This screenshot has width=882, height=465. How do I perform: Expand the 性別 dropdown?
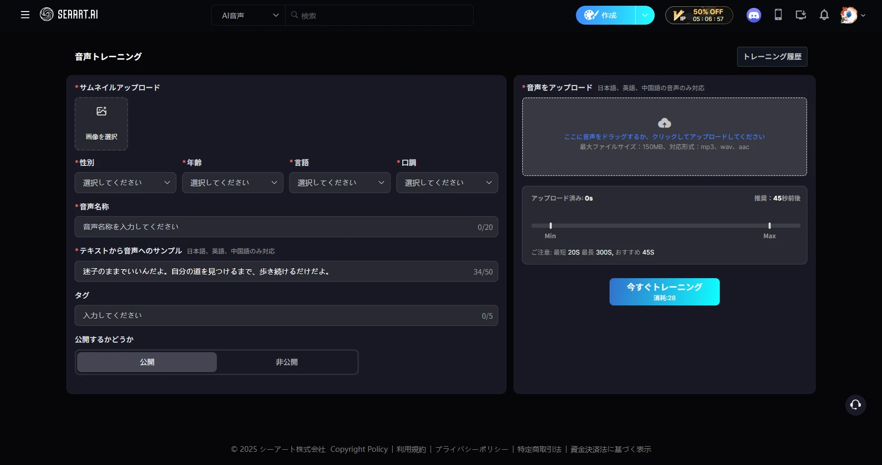pos(125,183)
